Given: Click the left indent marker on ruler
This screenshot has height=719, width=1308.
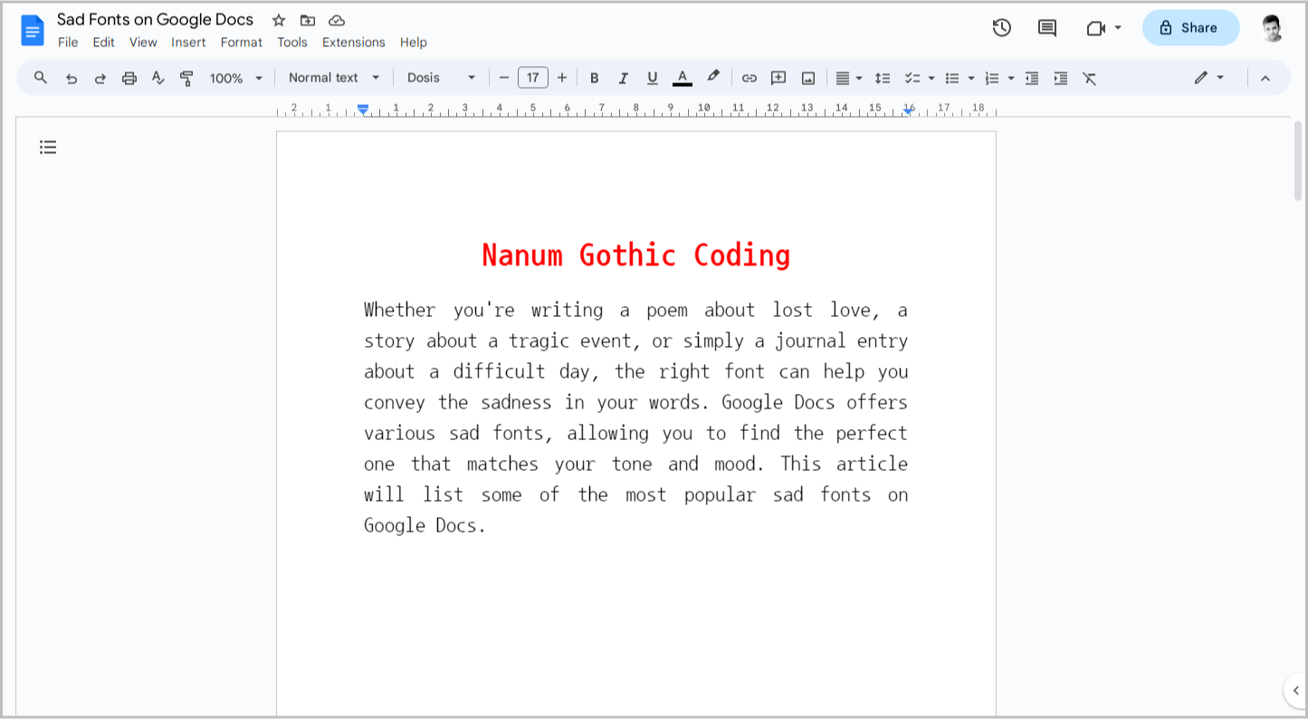Looking at the screenshot, I should coord(363,110).
